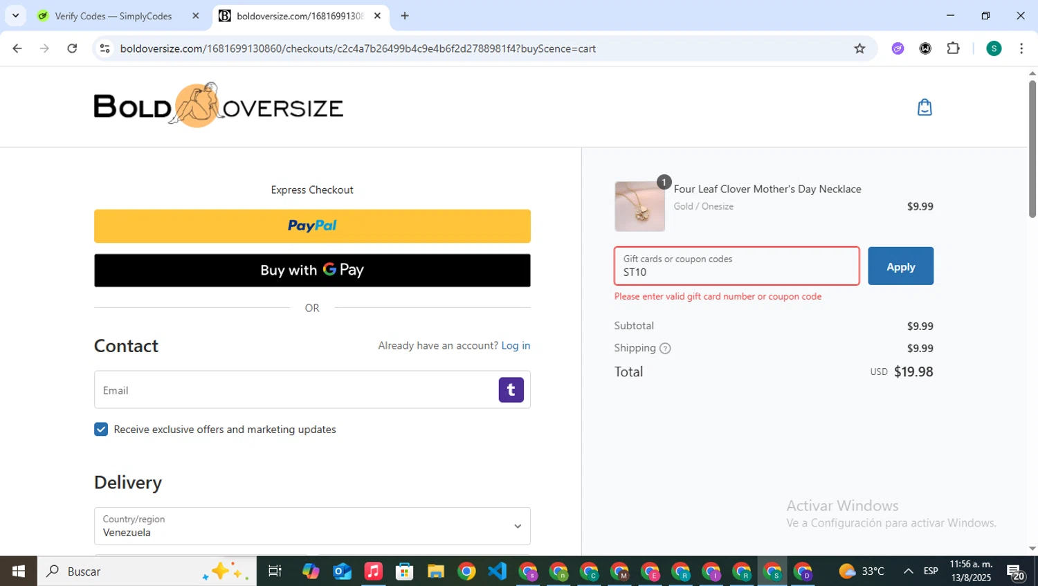
Task: Click the Buscar taskbar search box
Action: pyautogui.click(x=147, y=571)
